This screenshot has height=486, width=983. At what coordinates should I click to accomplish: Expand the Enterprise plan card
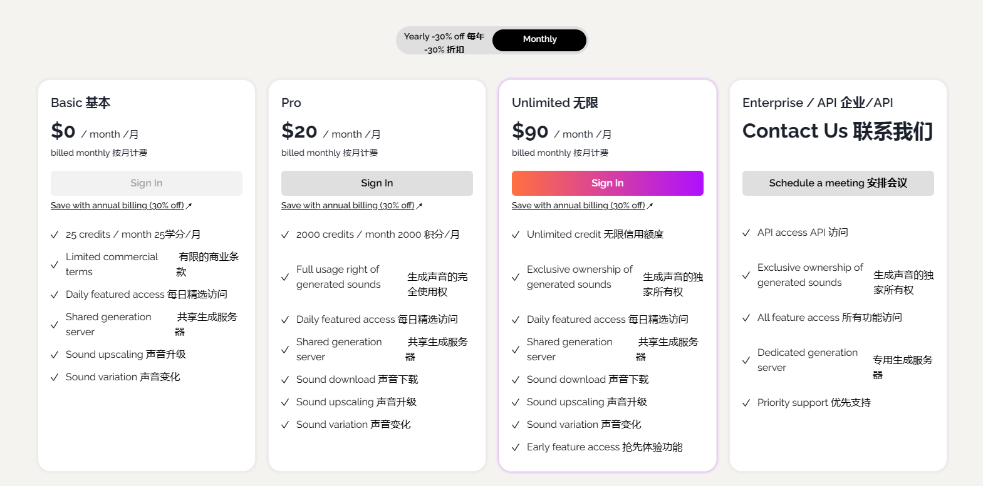coord(838,275)
